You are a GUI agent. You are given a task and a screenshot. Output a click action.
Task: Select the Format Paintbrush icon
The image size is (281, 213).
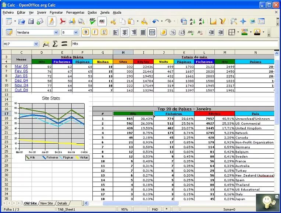[144, 21]
